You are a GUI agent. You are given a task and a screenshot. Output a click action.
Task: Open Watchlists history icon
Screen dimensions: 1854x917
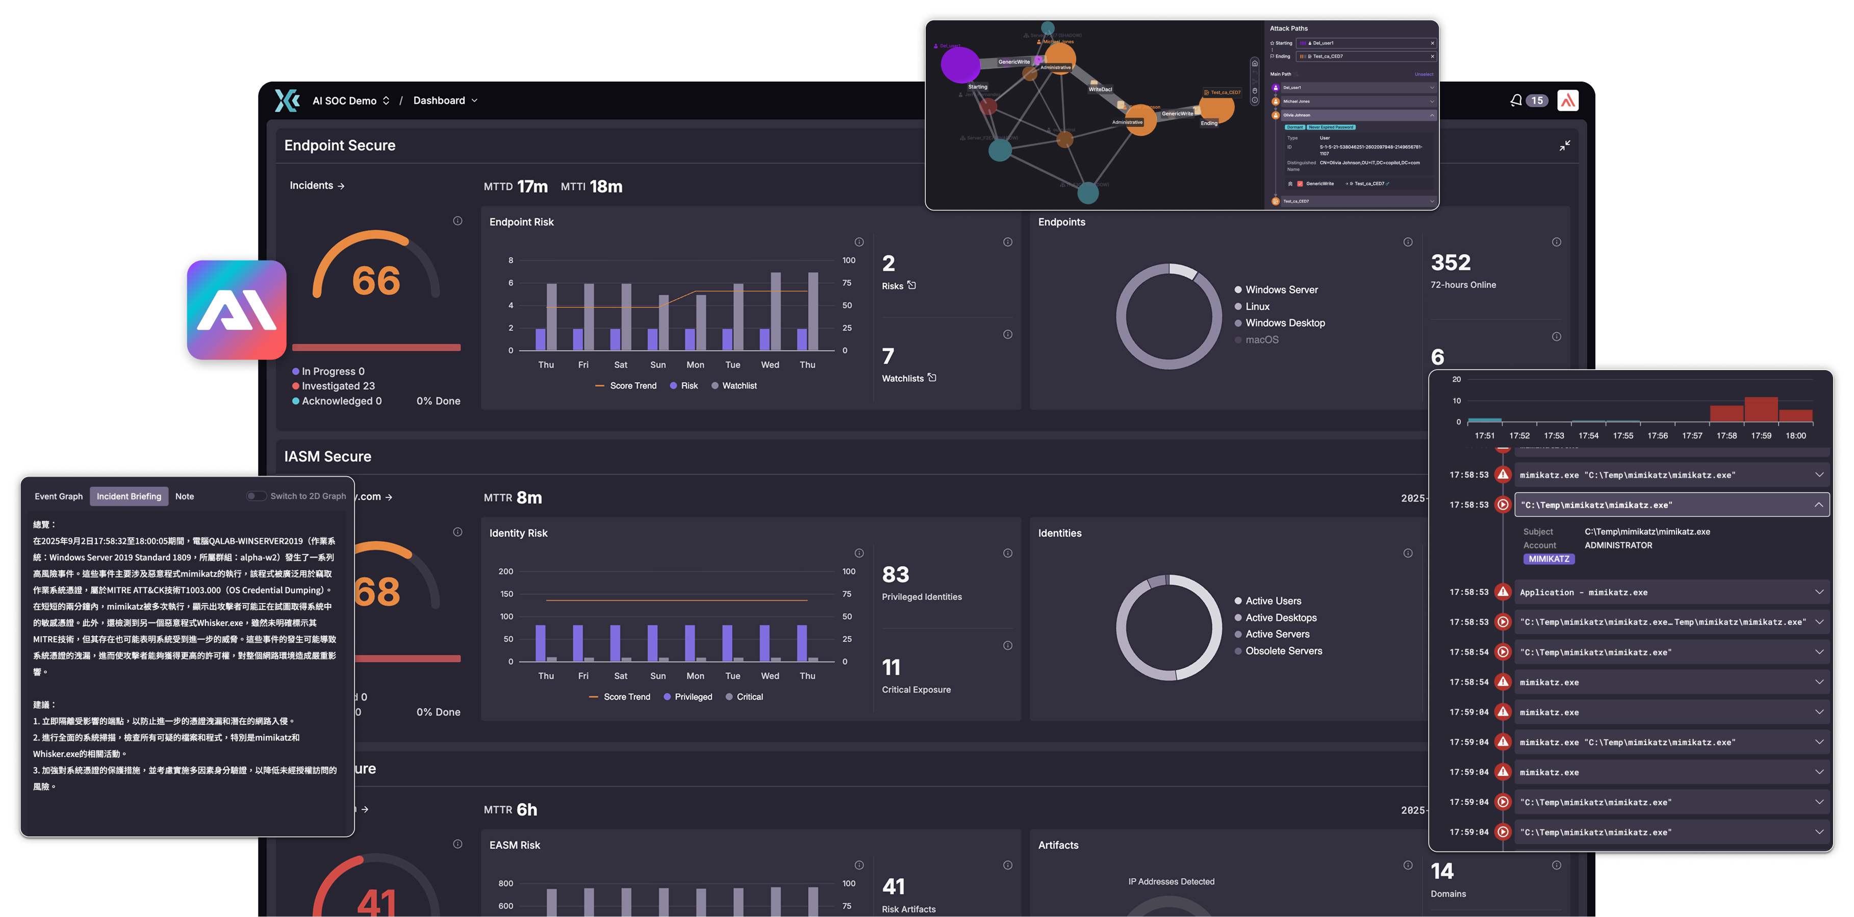(x=932, y=378)
